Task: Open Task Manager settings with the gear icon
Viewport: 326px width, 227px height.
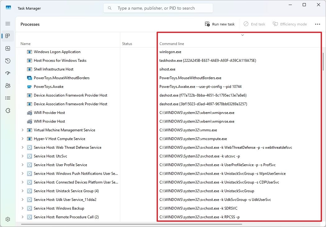Action: click(x=8, y=219)
